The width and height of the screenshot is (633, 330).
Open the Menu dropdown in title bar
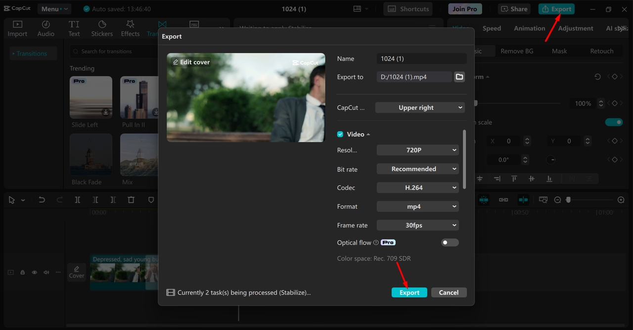click(54, 9)
